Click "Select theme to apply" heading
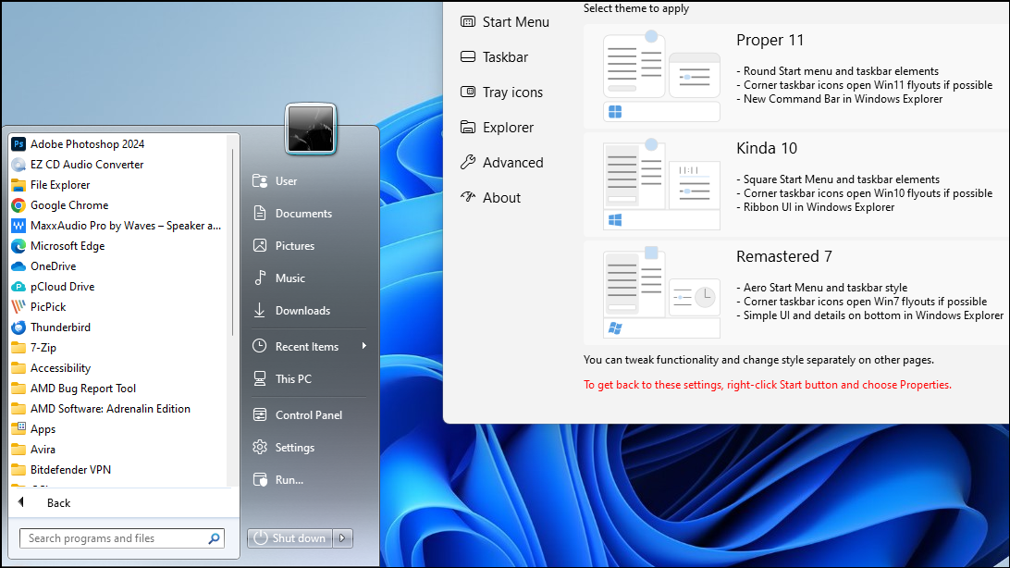Viewport: 1010px width, 568px height. (x=635, y=8)
